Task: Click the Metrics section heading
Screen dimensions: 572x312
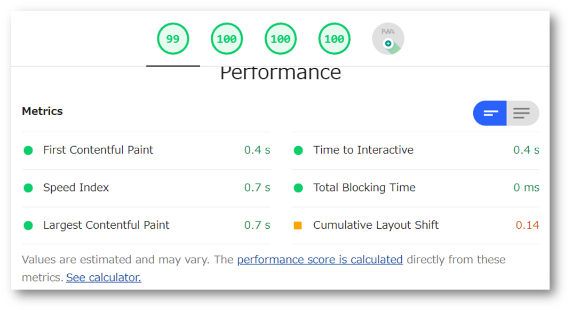Action: click(x=42, y=111)
